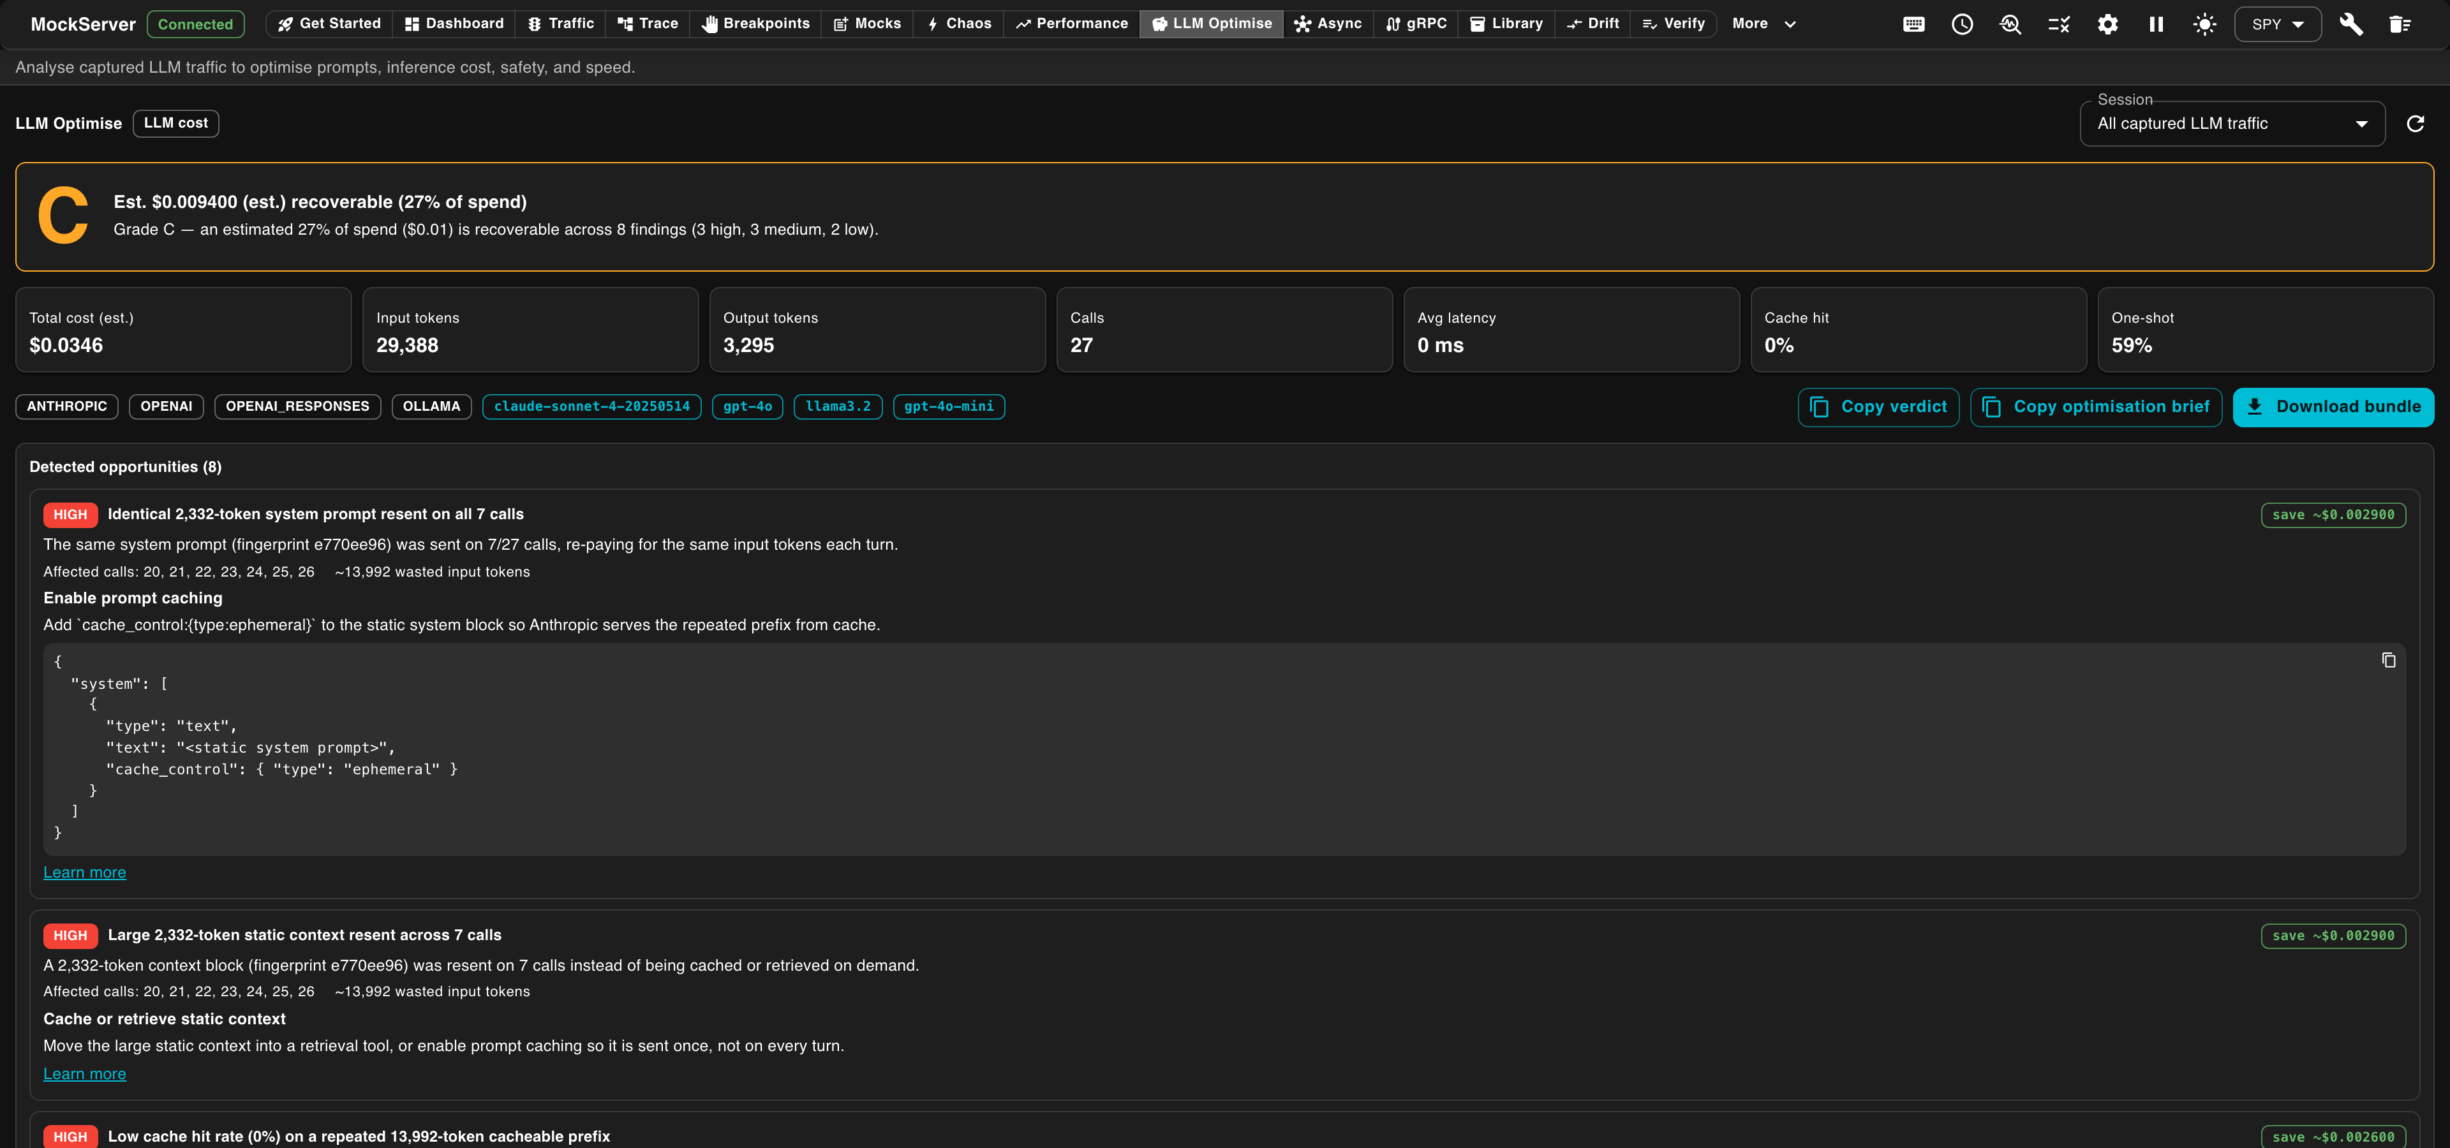Viewport: 2450px width, 1148px height.
Task: Click the wrench tools icon
Action: point(2351,24)
